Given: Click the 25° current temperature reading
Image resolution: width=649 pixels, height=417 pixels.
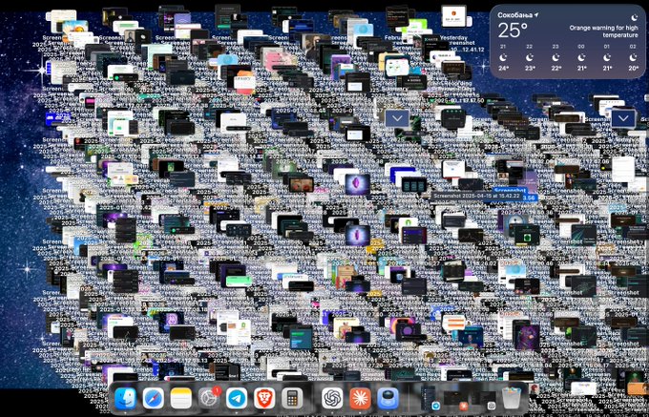Looking at the screenshot, I should point(513,31).
